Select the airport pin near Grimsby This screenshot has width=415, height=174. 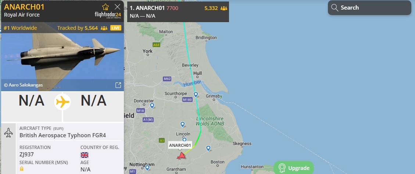click(196, 95)
